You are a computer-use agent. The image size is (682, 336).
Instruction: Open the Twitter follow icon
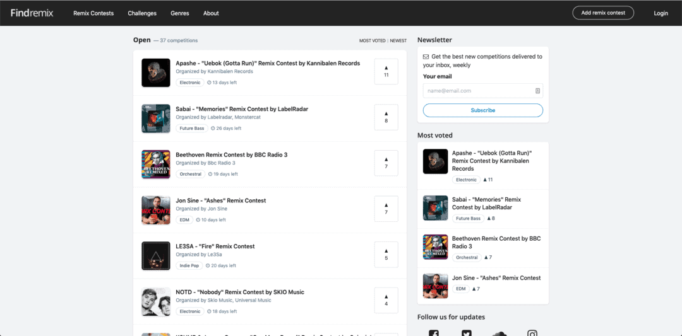pyautogui.click(x=467, y=333)
